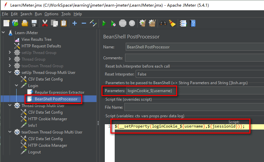Click the Shutdown test icon
The width and height of the screenshot is (264, 162).
point(132,23)
